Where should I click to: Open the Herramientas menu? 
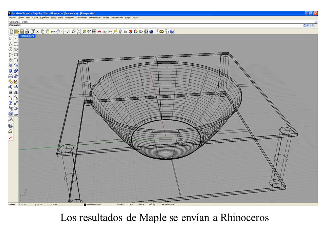coord(95,18)
